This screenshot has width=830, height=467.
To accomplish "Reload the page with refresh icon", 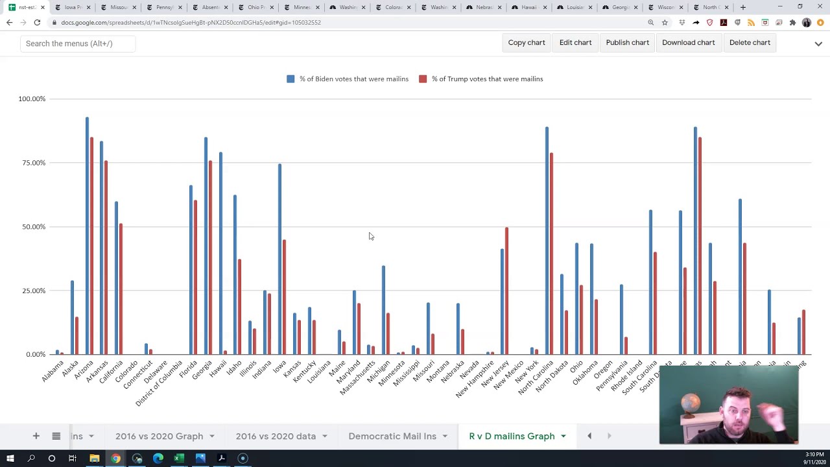I will coord(37,23).
